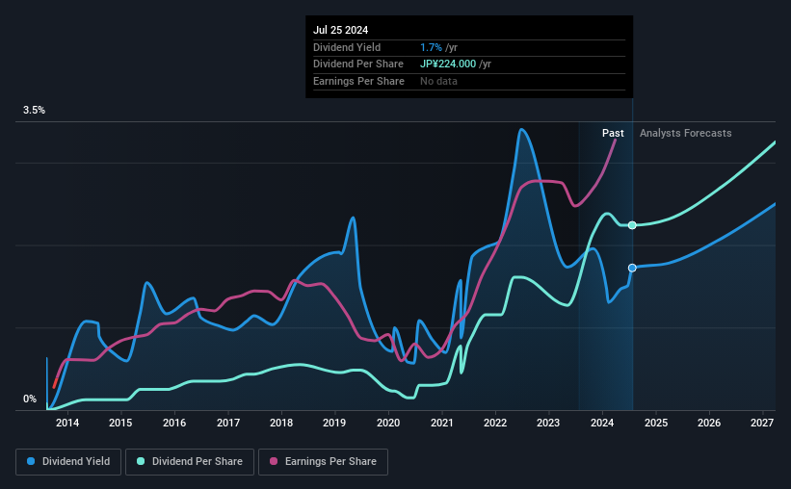Click the 2018 x-axis label
The width and height of the screenshot is (791, 489).
(x=281, y=423)
